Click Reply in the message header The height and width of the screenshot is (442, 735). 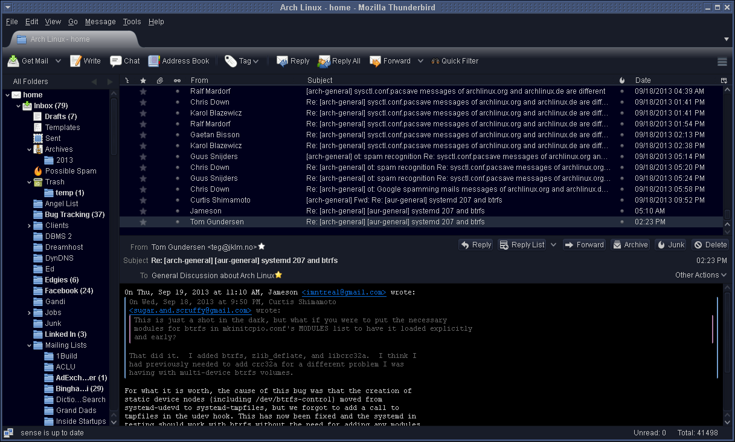[475, 245]
